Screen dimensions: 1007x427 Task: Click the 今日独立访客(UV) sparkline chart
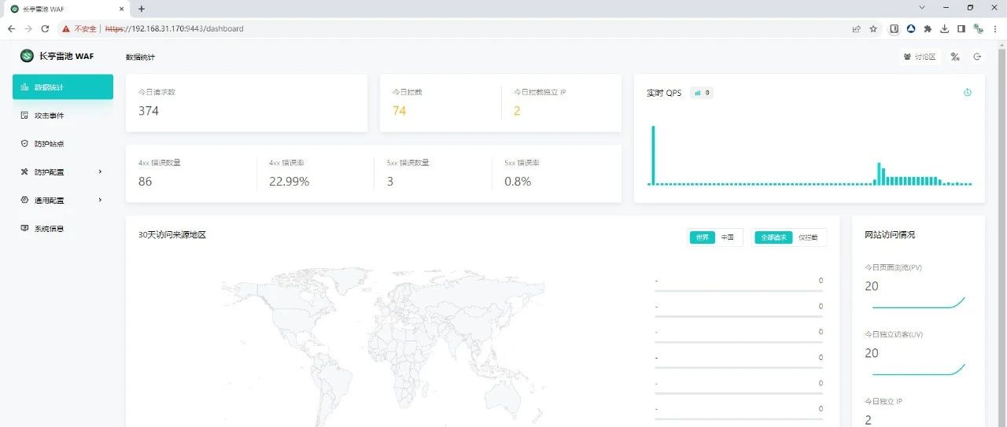tap(918, 370)
